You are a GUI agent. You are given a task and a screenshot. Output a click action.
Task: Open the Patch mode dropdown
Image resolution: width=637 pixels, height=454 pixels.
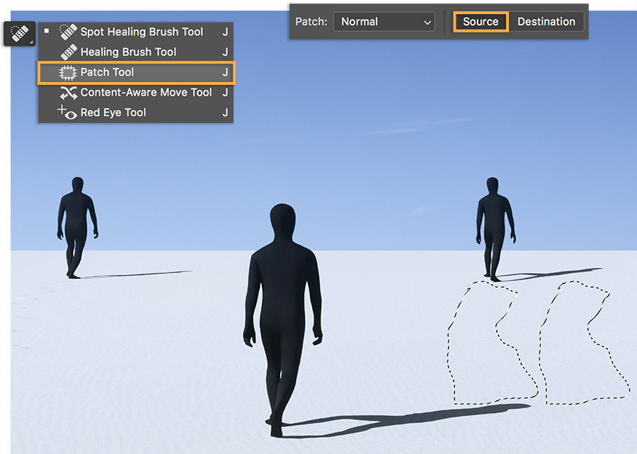384,21
